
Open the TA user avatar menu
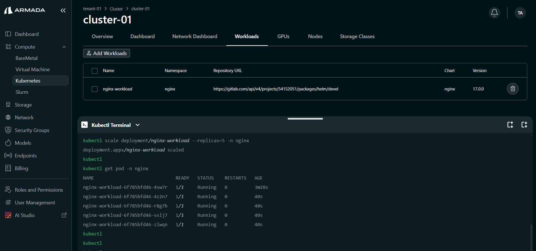[x=520, y=13]
